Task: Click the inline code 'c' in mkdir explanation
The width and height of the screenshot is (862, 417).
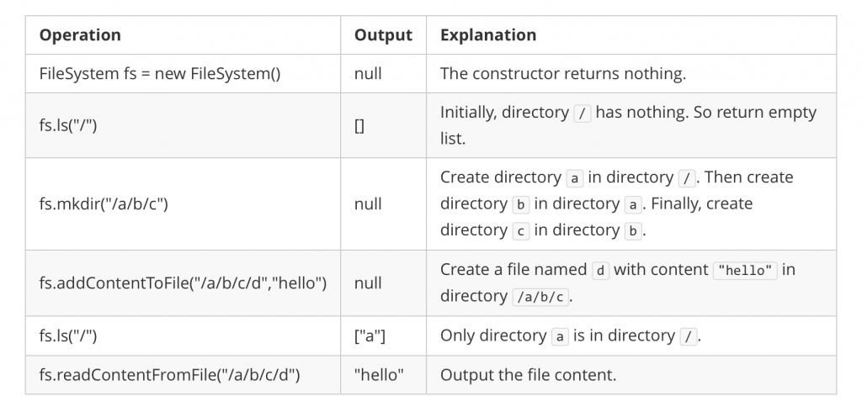Action: point(520,230)
